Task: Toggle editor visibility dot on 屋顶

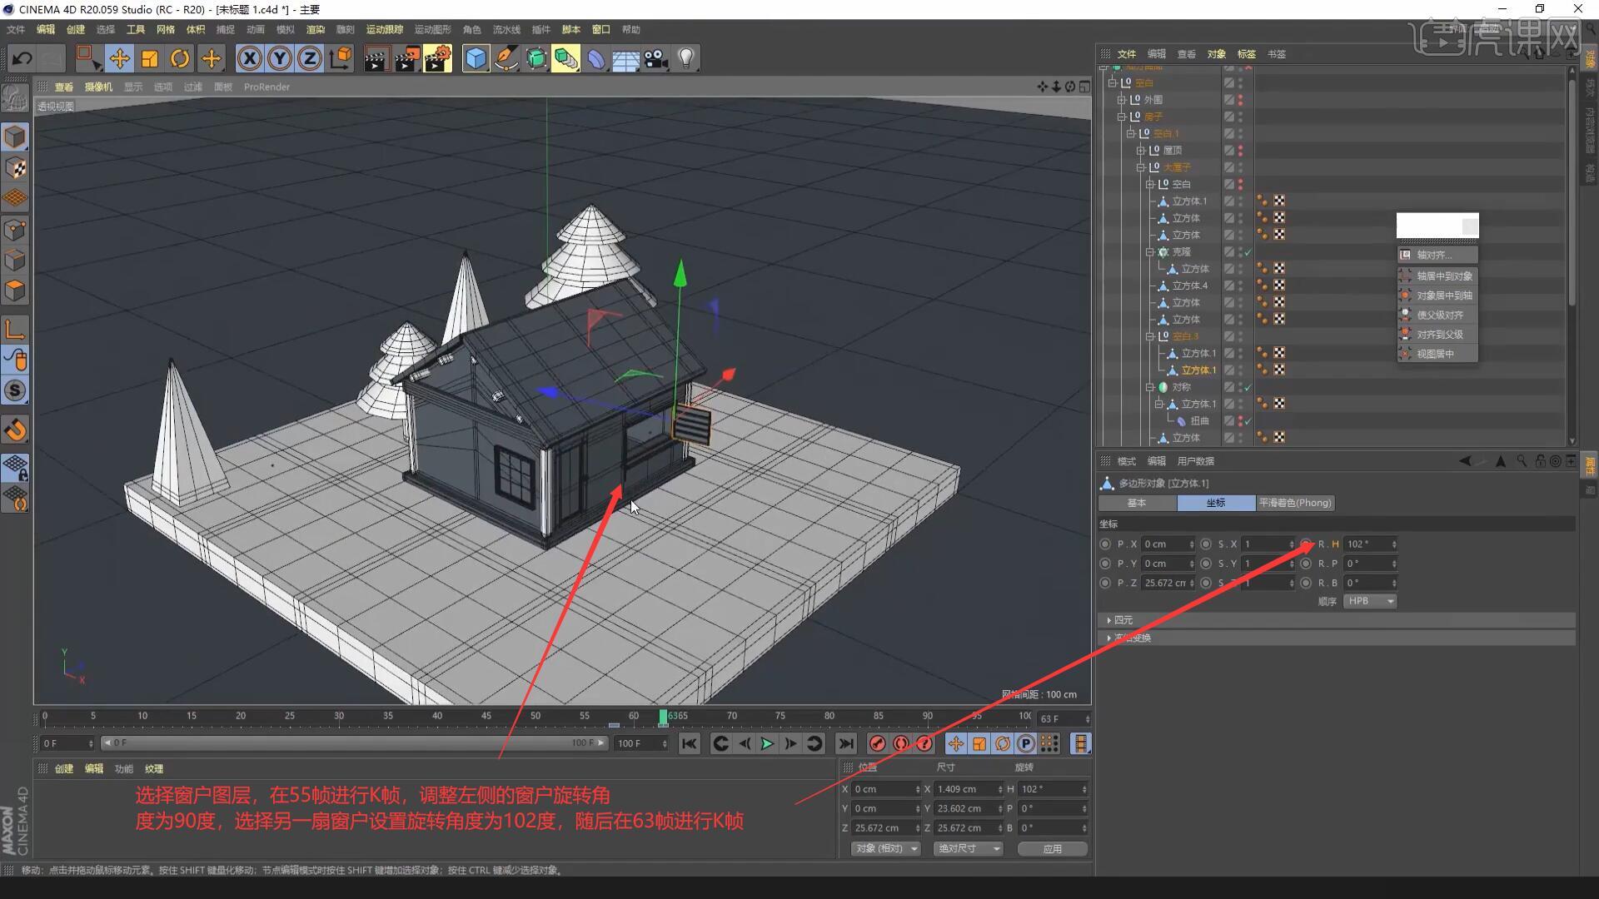Action: pyautogui.click(x=1240, y=147)
